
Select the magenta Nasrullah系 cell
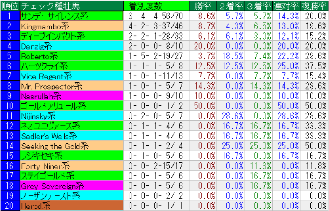[71, 96]
